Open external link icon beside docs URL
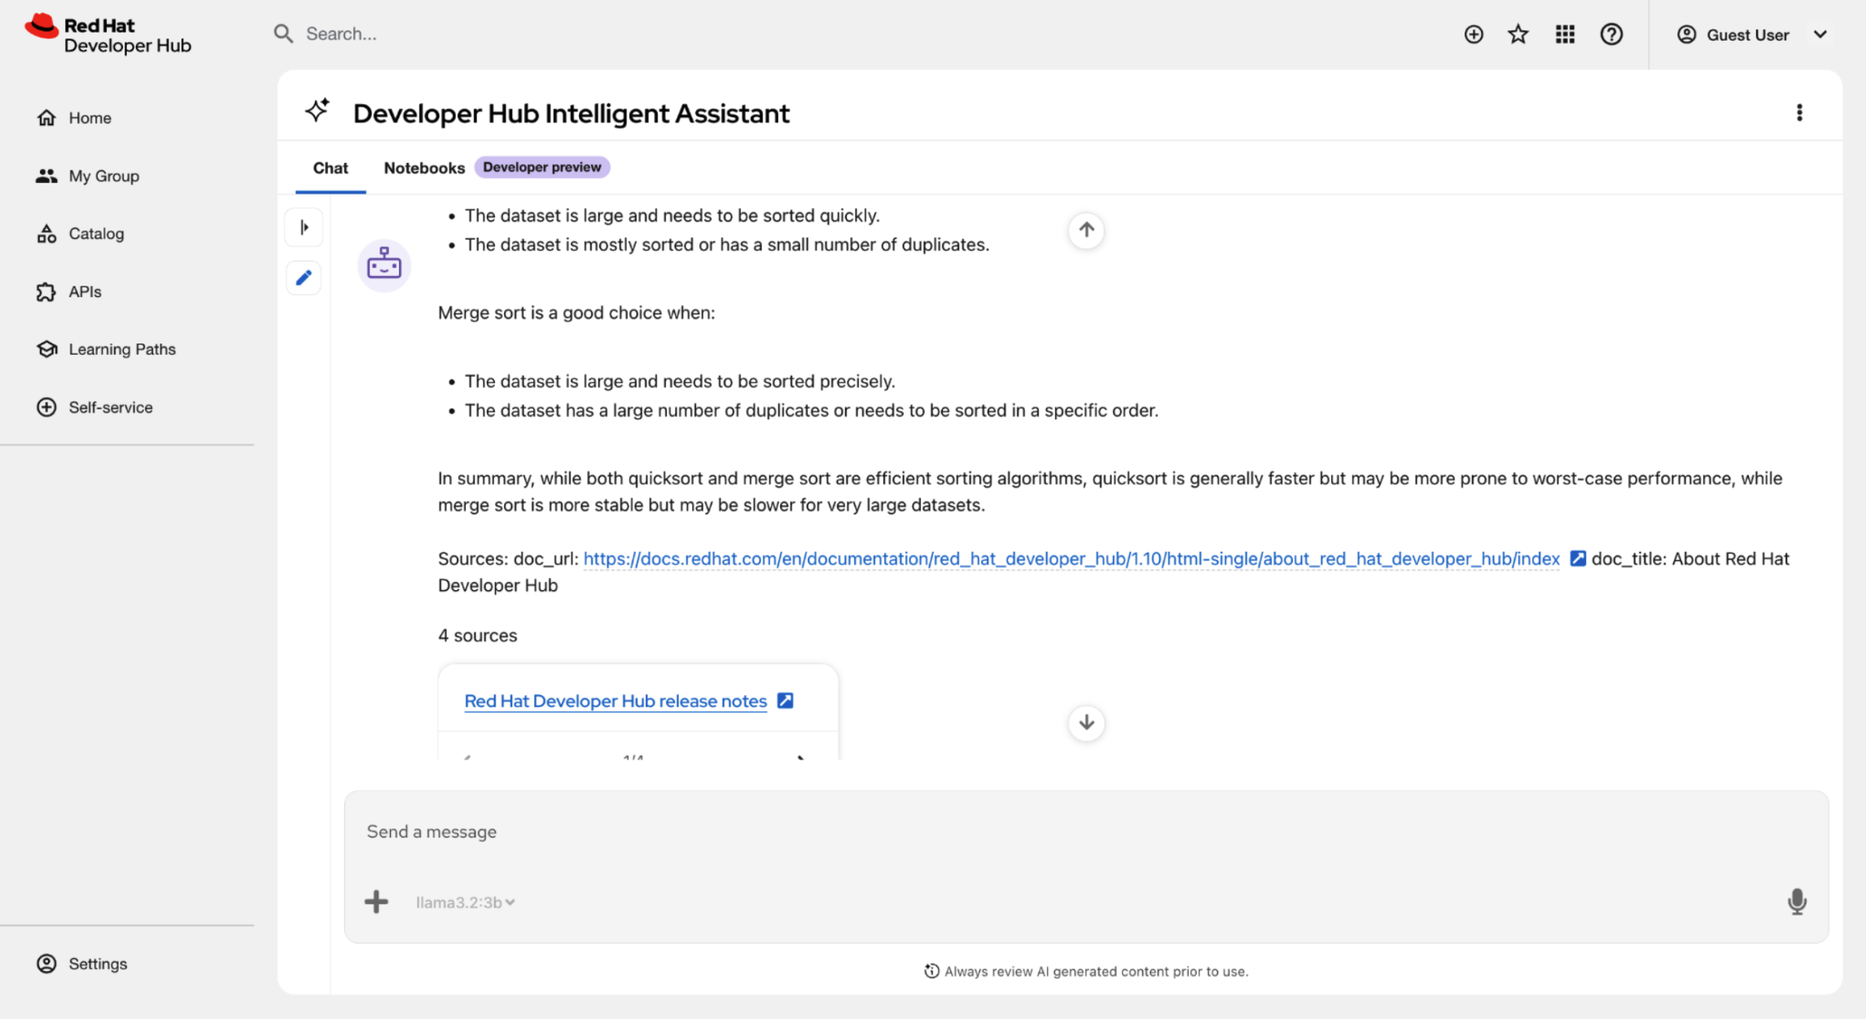This screenshot has height=1019, width=1866. [x=1578, y=558]
